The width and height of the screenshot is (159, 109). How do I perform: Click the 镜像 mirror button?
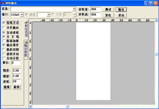coord(7,87)
